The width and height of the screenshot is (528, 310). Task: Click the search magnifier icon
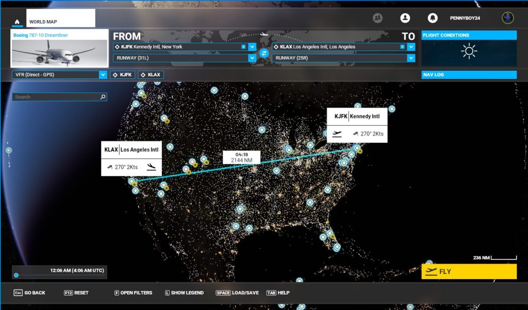(103, 96)
